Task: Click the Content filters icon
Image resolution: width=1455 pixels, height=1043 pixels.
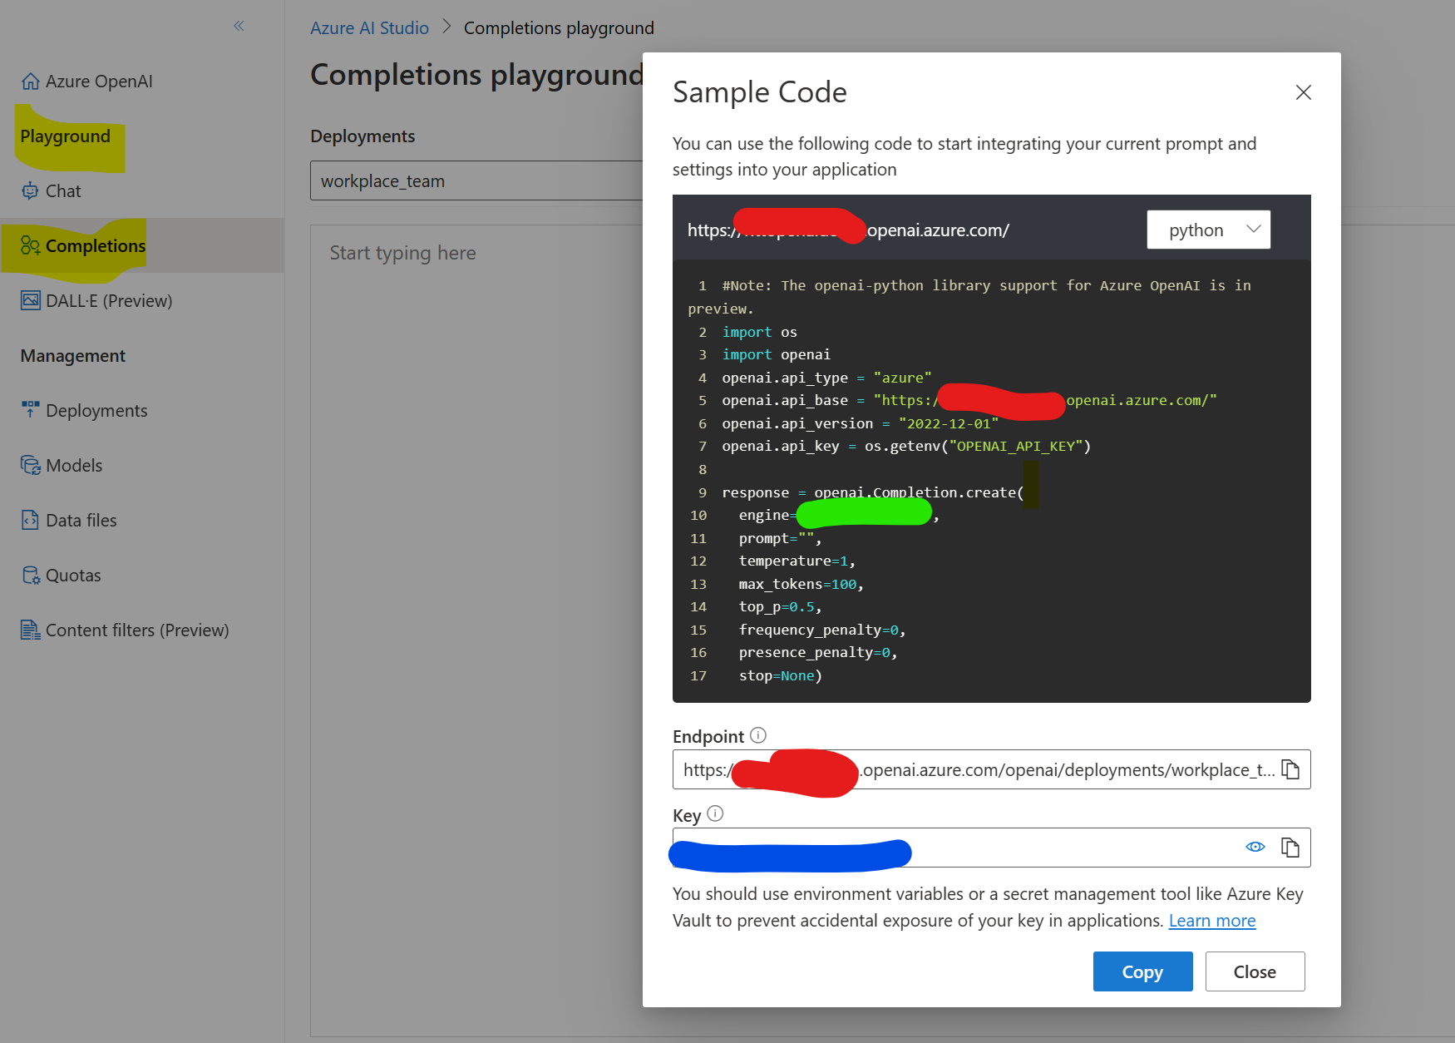Action: click(31, 630)
